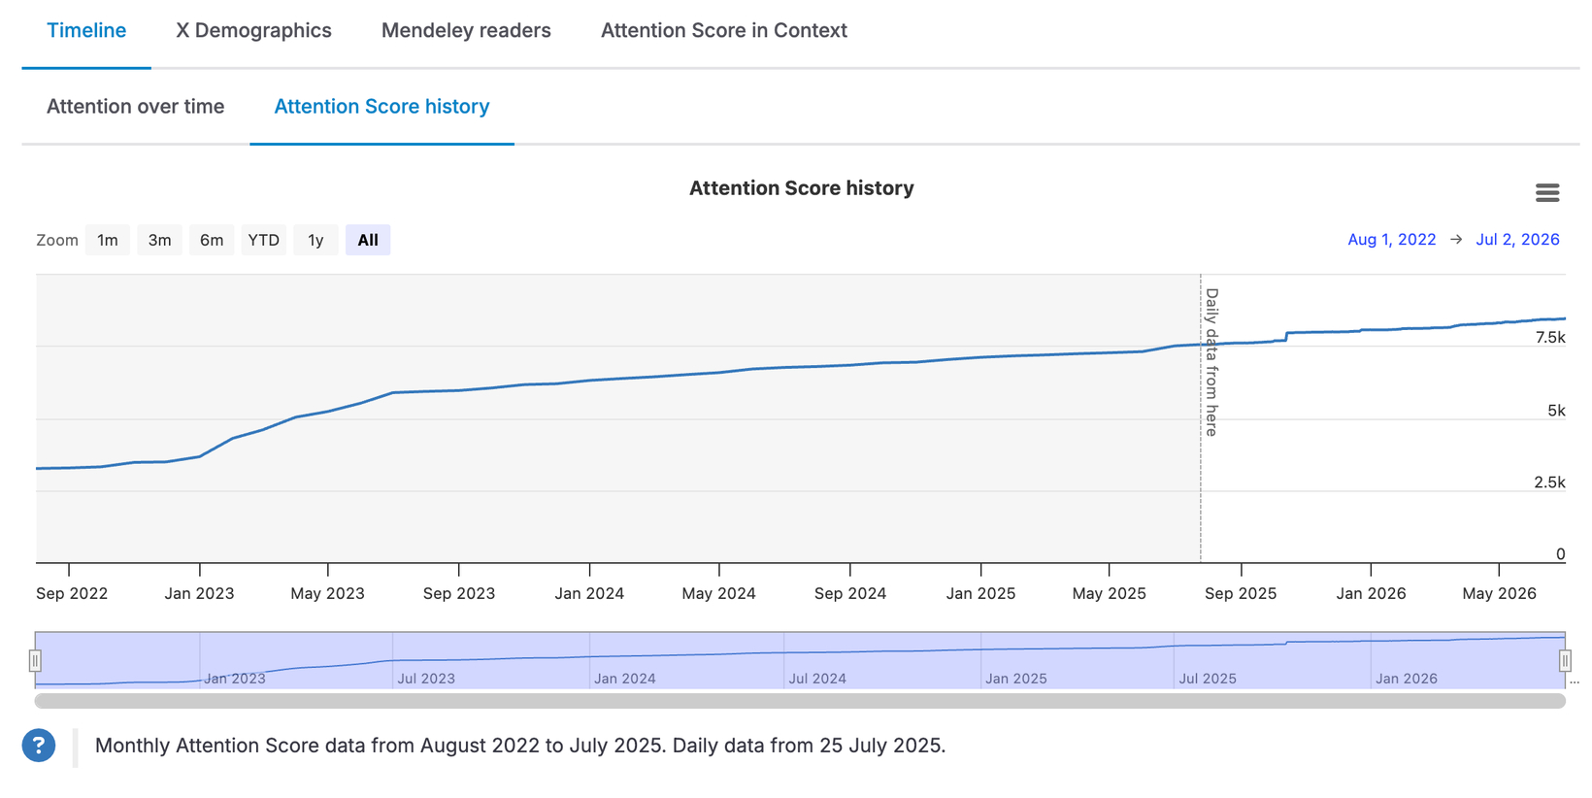Grab the right navigator range handle
This screenshot has width=1592, height=798.
tap(1565, 661)
